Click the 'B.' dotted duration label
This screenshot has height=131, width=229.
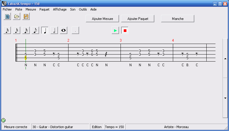[x=188, y=65]
